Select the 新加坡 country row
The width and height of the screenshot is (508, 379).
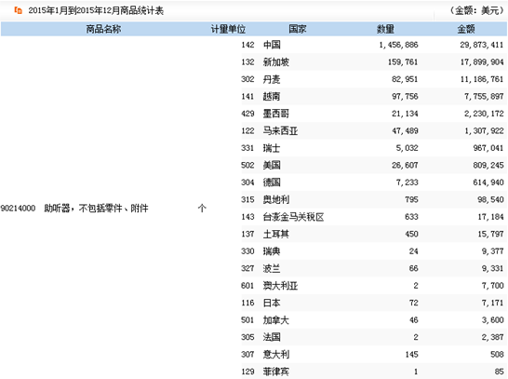coord(373,61)
